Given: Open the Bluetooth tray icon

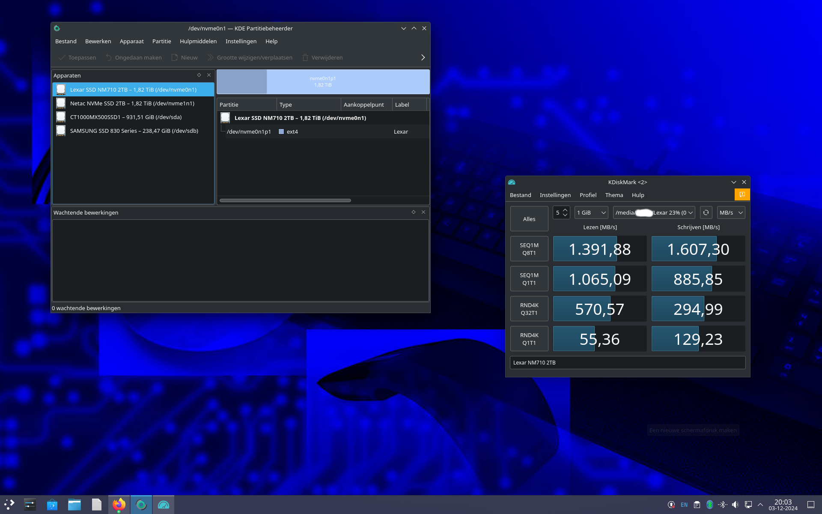Looking at the screenshot, I should click(x=709, y=505).
